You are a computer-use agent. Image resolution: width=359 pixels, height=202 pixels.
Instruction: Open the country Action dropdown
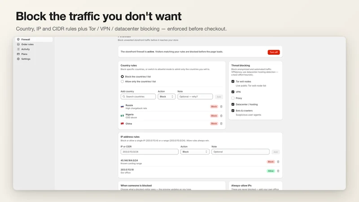[x=166, y=97]
